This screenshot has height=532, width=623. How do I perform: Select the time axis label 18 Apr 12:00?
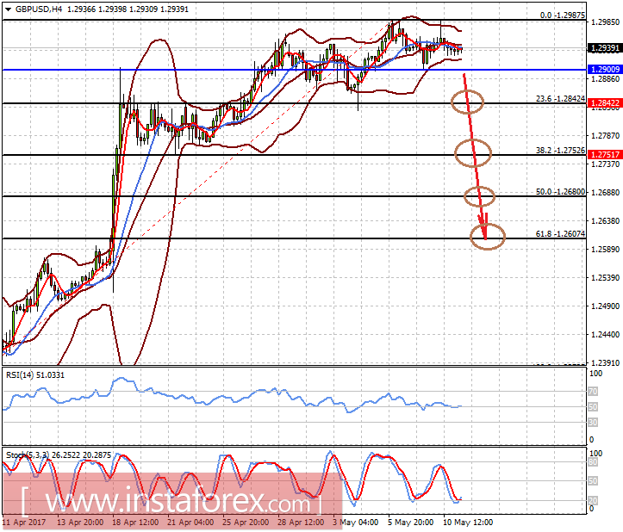(135, 522)
